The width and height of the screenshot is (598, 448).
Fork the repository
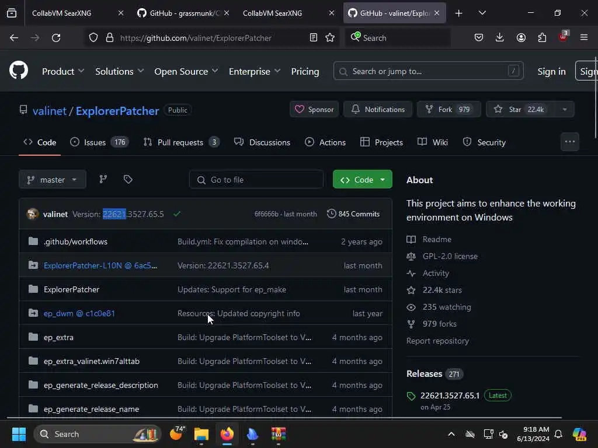448,109
